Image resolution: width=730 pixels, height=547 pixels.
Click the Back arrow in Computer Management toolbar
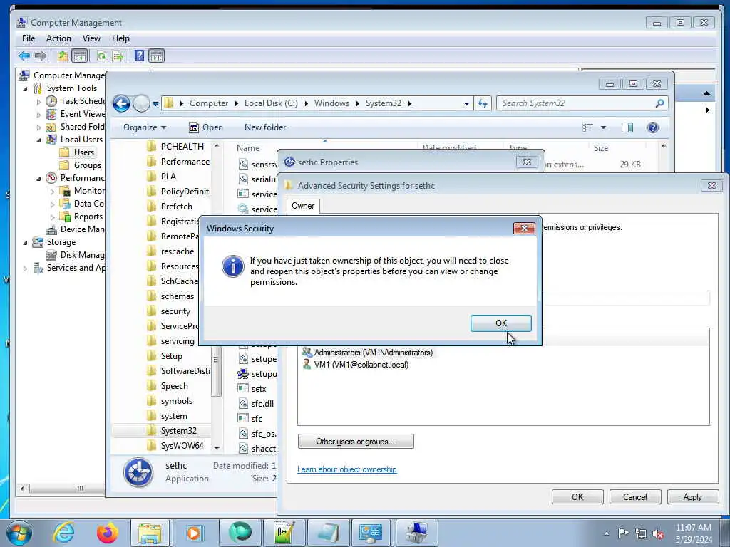coord(24,56)
